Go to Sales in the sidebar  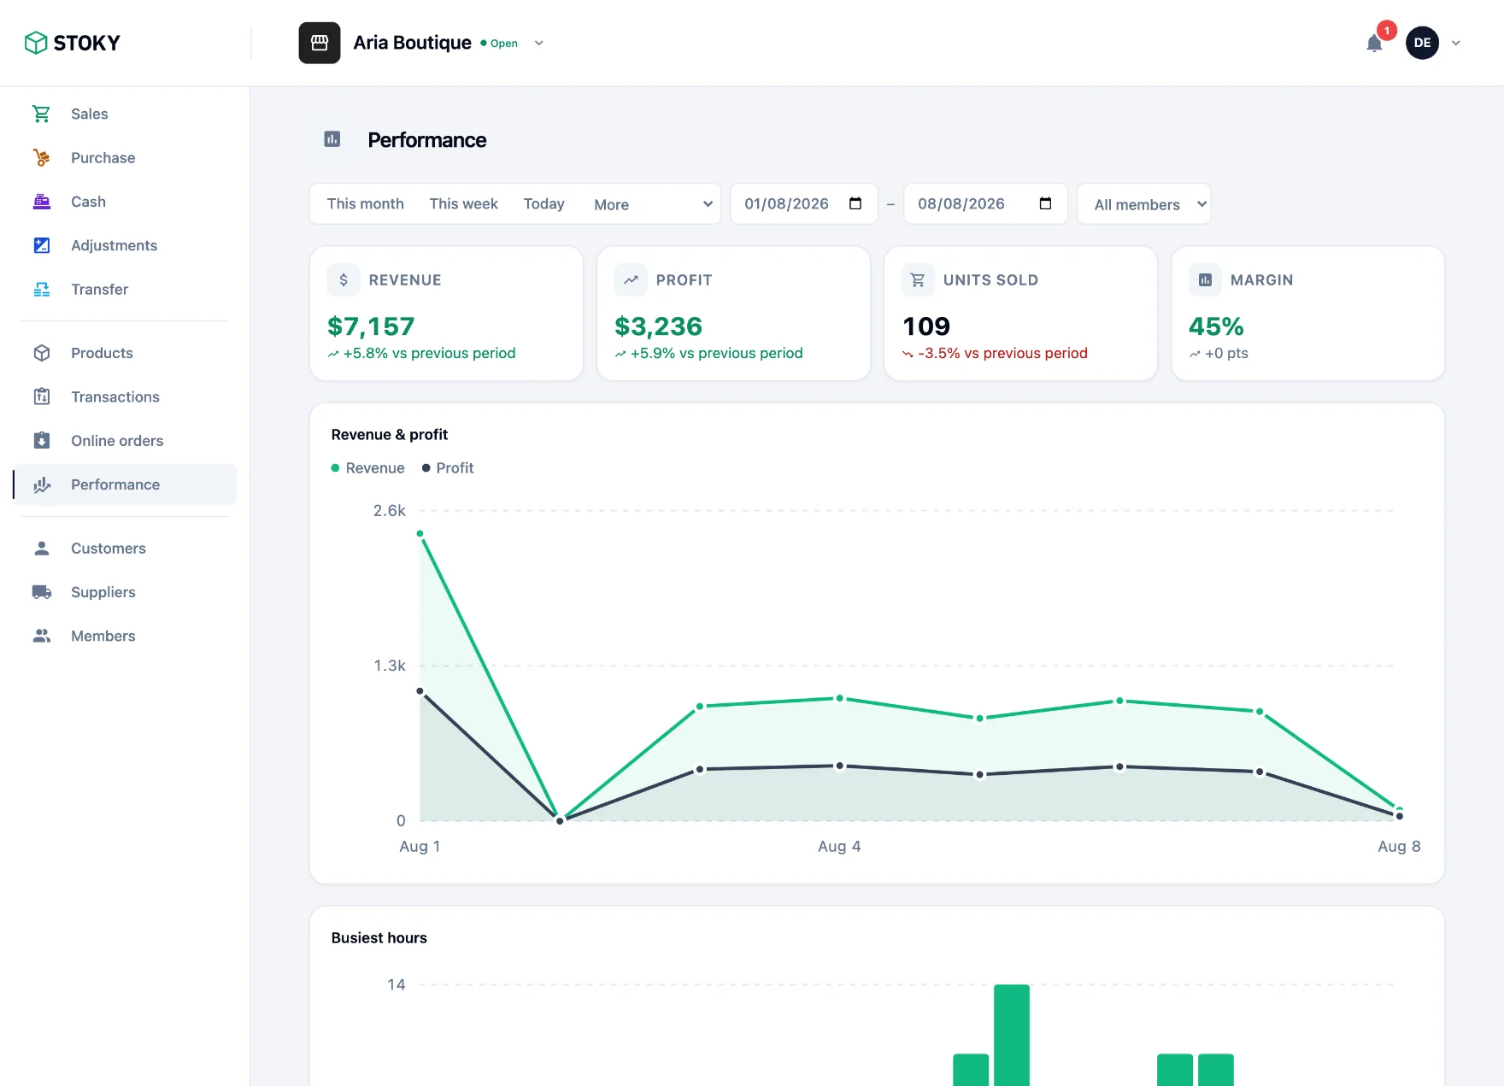pos(125,114)
